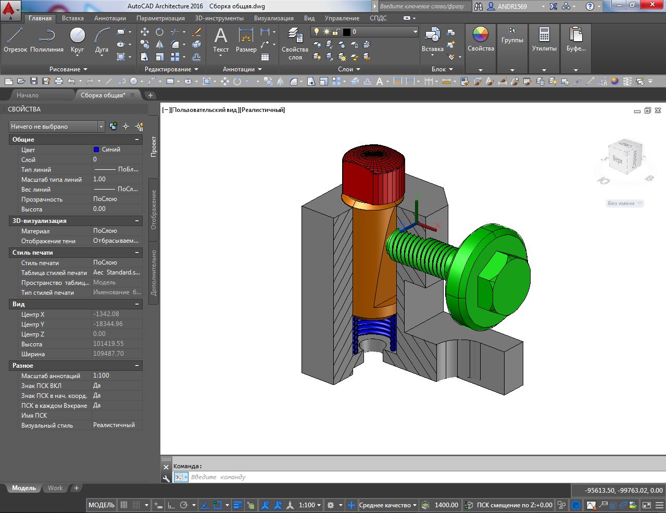Select the Отрезок (Line) tool
This screenshot has height=513, width=666.
pos(15,40)
